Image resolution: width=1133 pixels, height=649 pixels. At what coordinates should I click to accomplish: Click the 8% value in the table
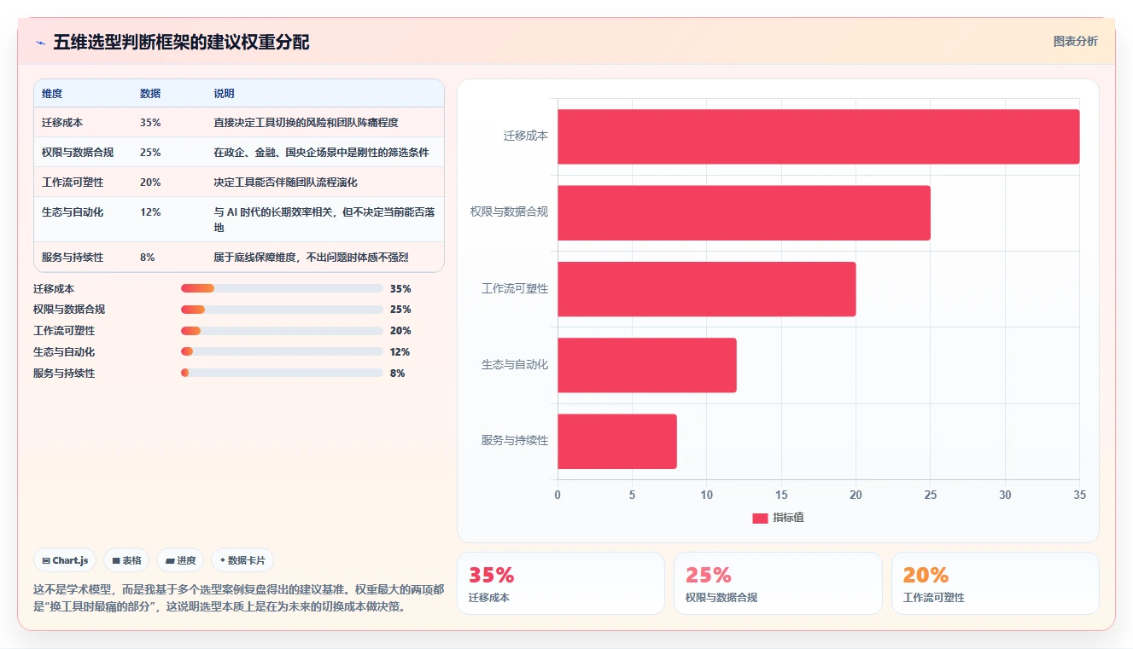148,258
